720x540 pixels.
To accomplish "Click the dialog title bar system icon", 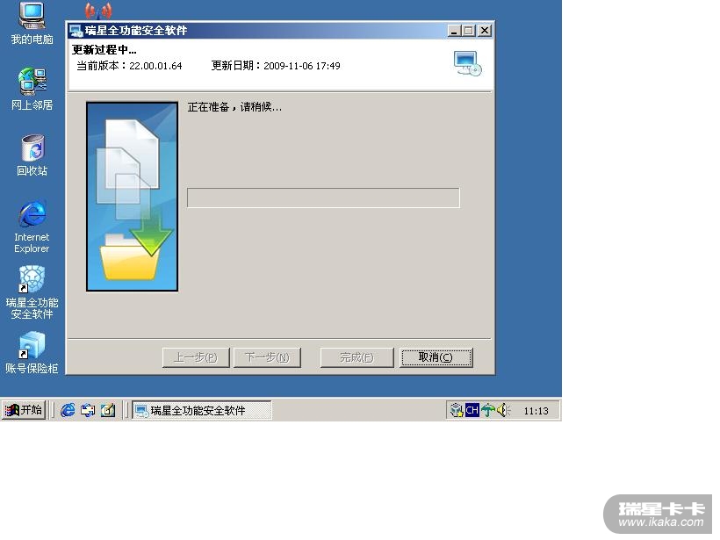I will point(76,31).
